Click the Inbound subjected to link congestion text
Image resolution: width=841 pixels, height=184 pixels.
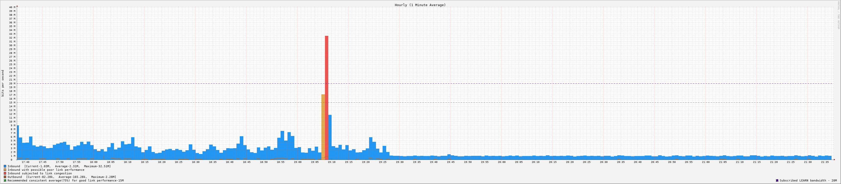coord(40,173)
